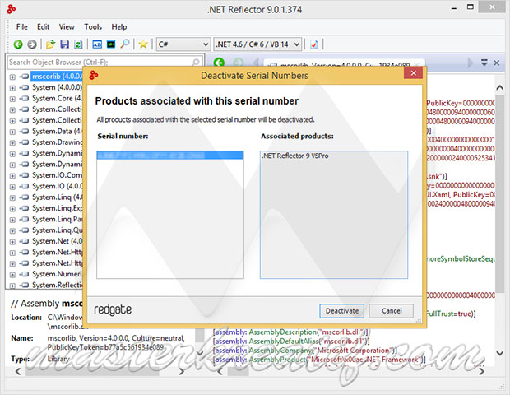Click the Deactivate button
Screen dimensions: 510x395
(342, 311)
